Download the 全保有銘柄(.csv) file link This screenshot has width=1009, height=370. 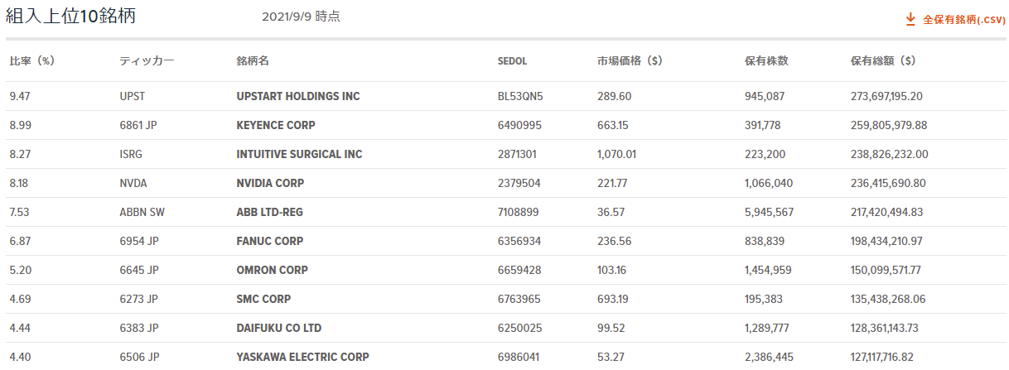963,19
